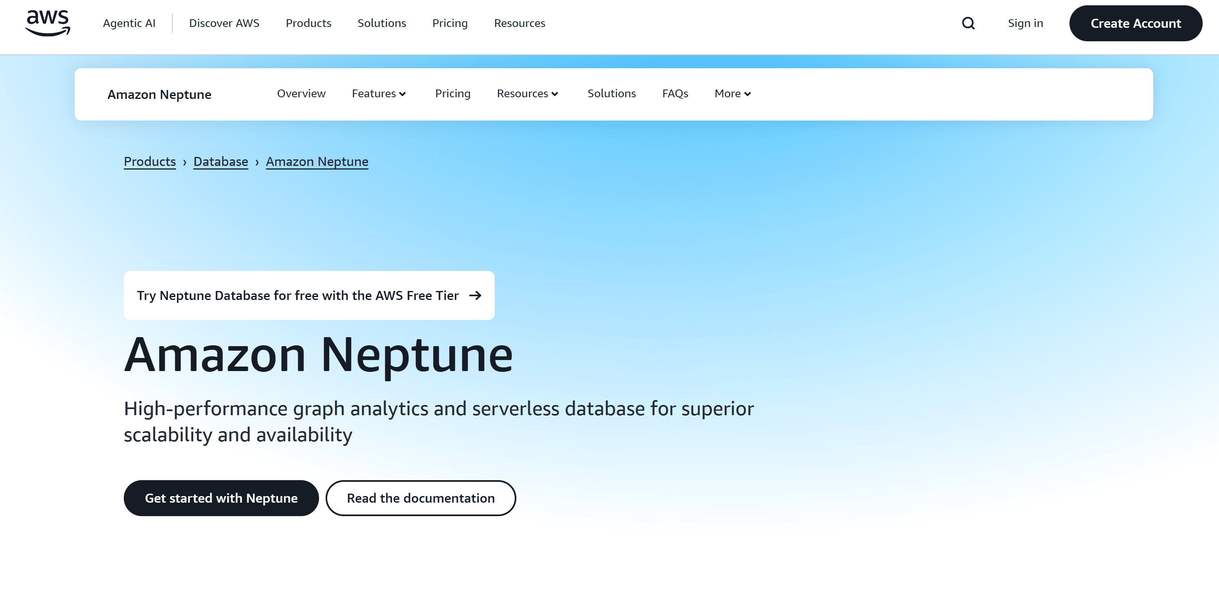
Task: Open the Solutions top navigation menu
Action: click(382, 23)
